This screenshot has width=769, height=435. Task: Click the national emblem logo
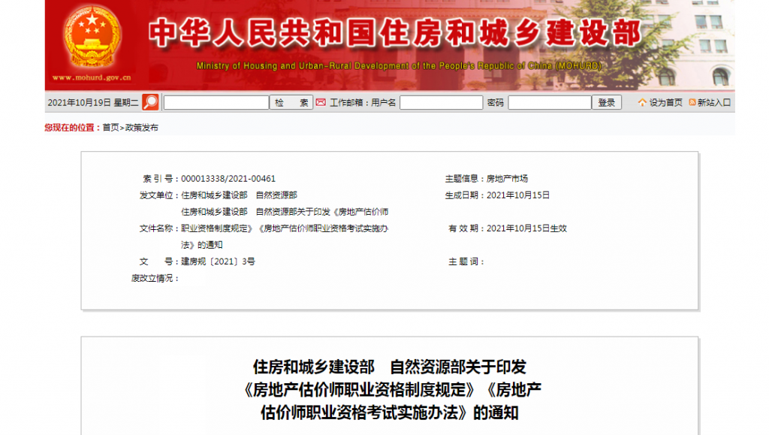(x=92, y=38)
